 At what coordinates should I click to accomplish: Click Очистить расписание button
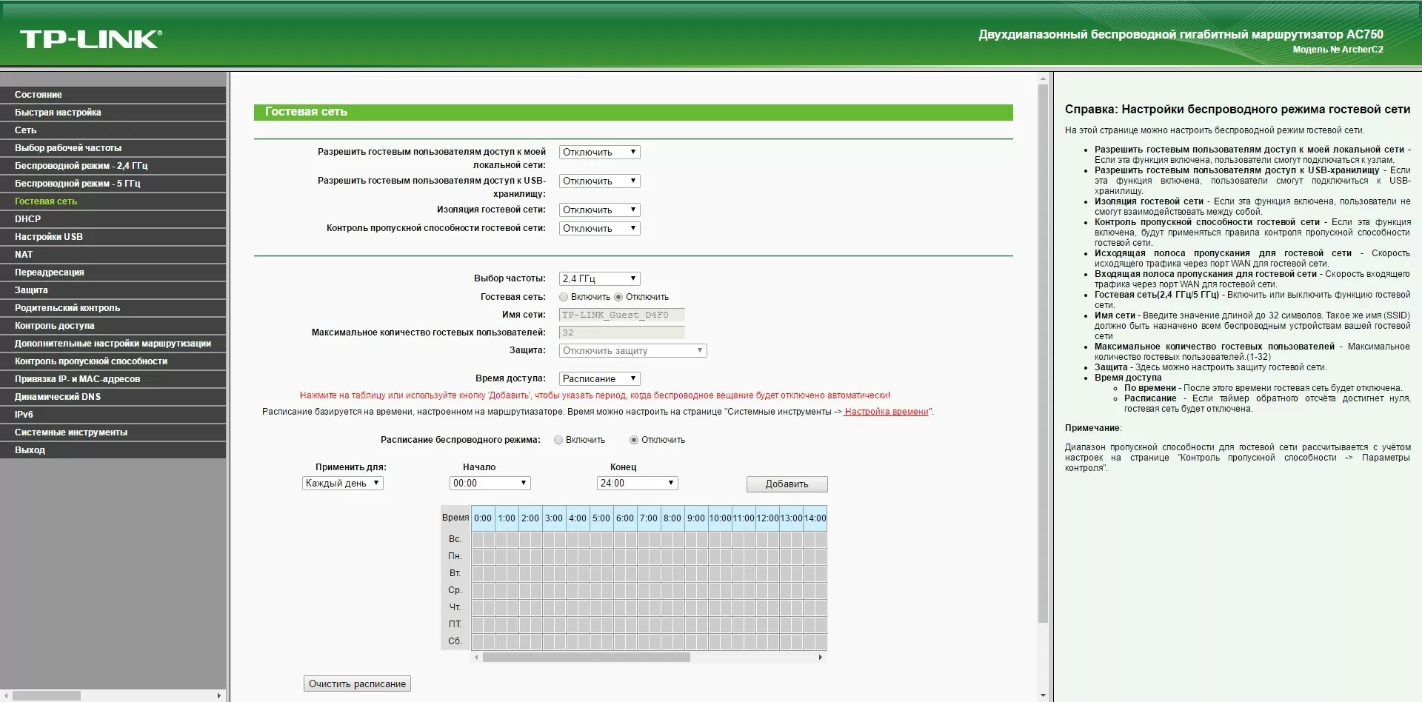coord(357,684)
